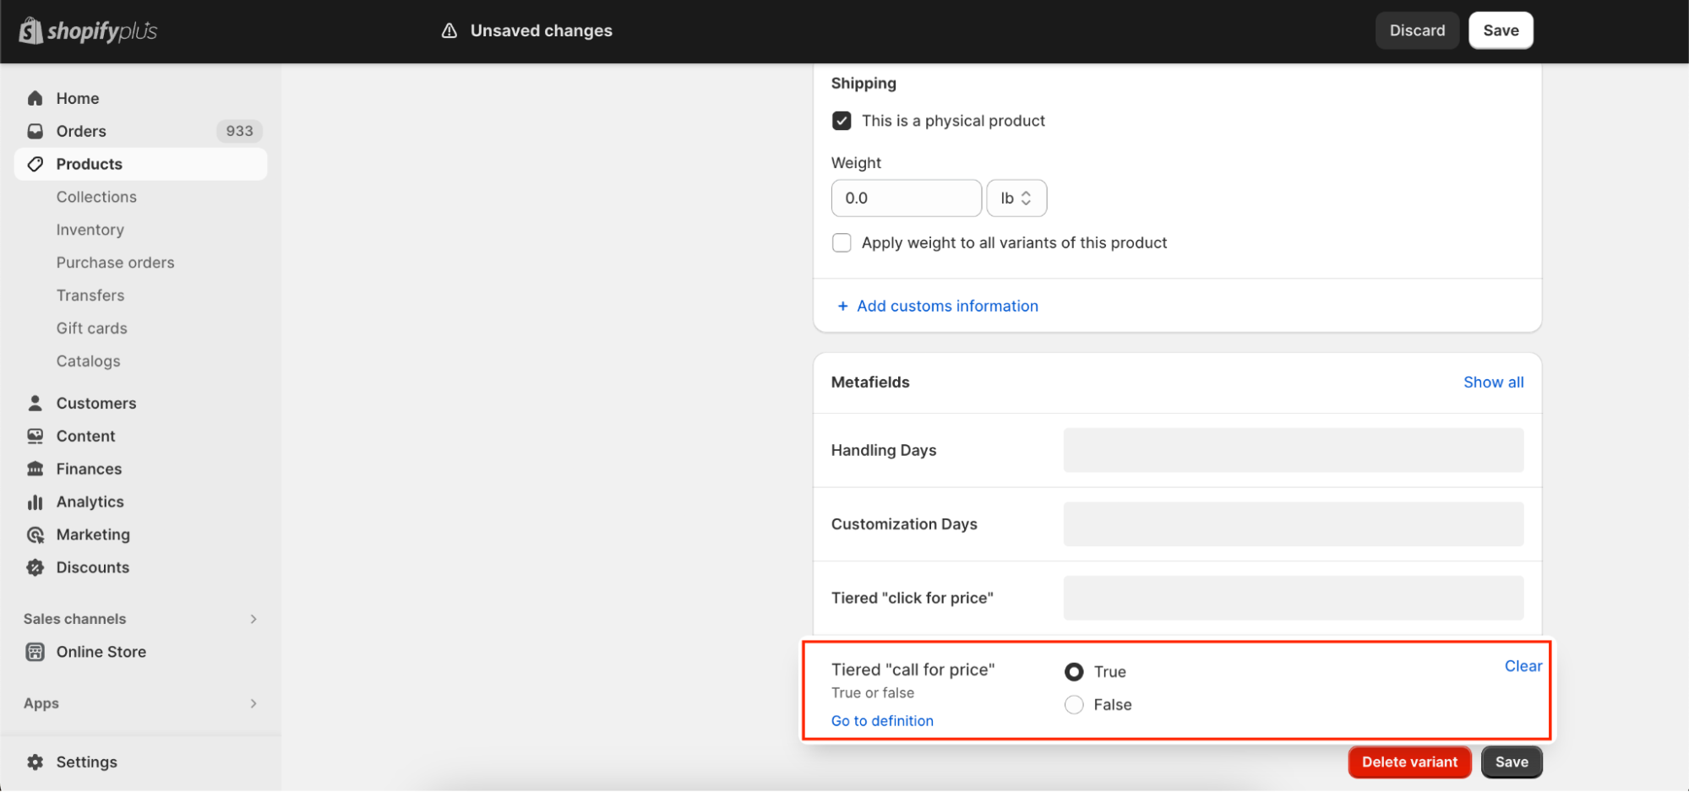Click the Customers person icon
The image size is (1689, 792).
point(35,403)
